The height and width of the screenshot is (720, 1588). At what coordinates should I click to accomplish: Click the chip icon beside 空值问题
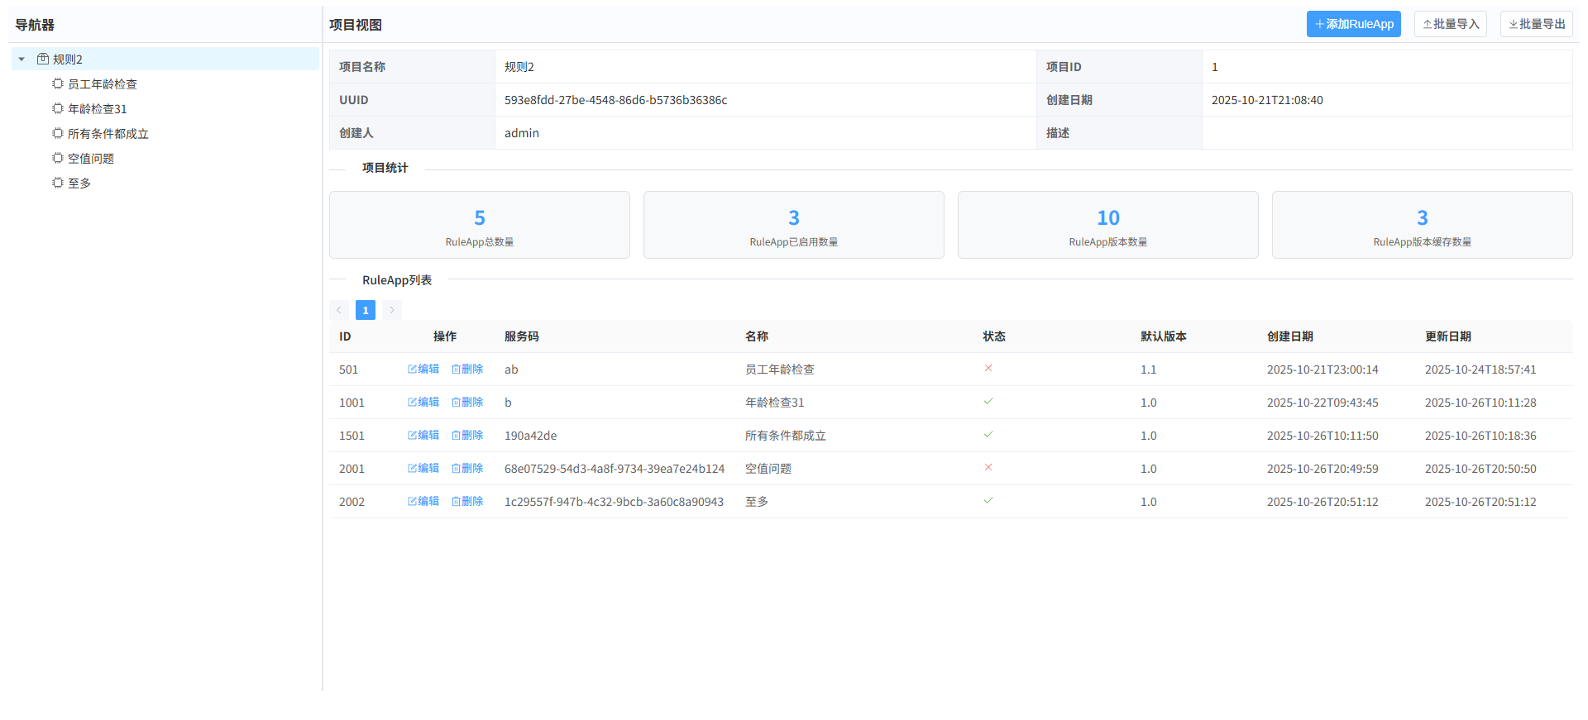tap(58, 159)
